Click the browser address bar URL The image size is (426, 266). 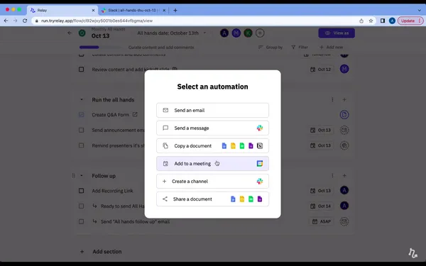pos(97,21)
